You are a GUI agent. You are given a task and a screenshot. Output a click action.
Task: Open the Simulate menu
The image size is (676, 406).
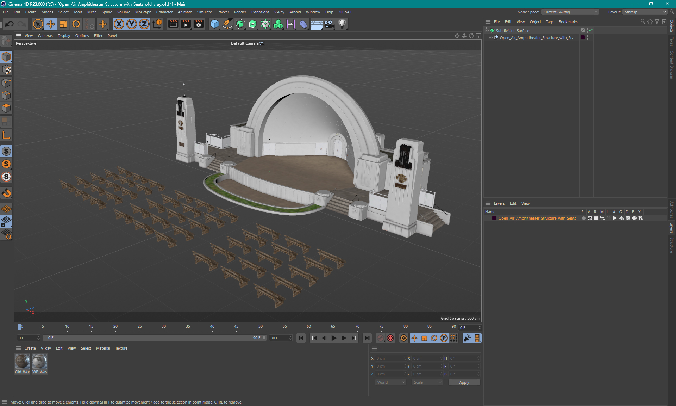coord(204,12)
